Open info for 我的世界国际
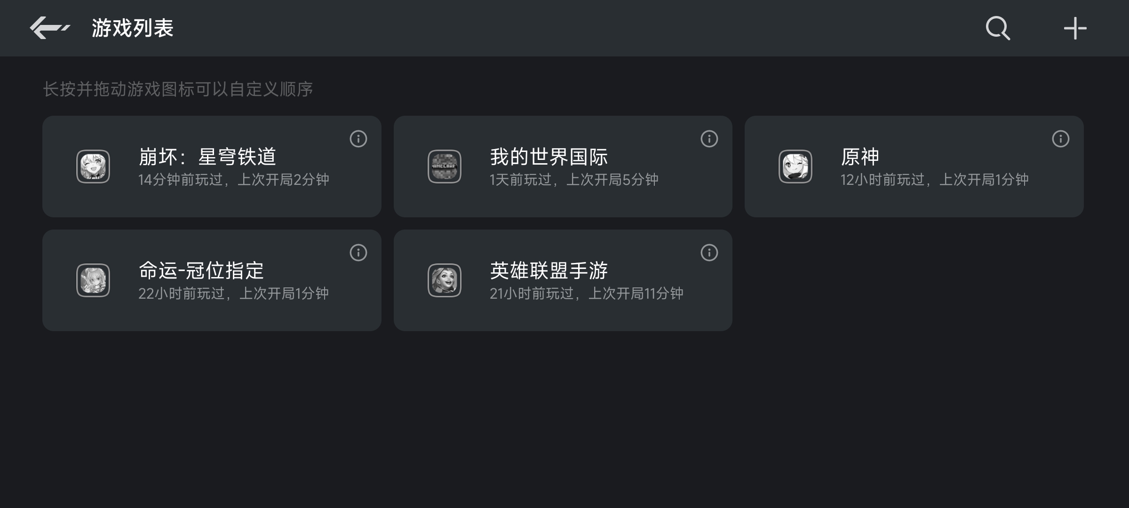The height and width of the screenshot is (508, 1129). [709, 139]
